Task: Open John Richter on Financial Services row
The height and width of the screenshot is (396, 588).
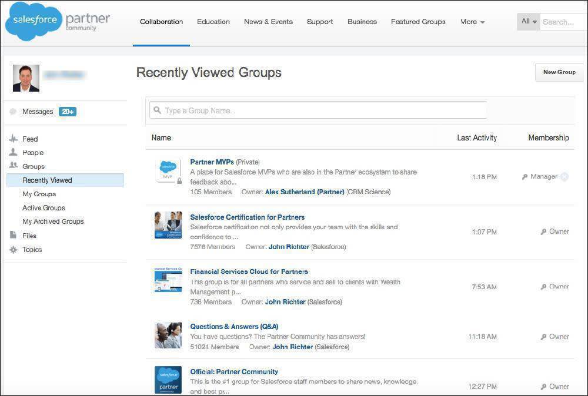Action: (285, 302)
